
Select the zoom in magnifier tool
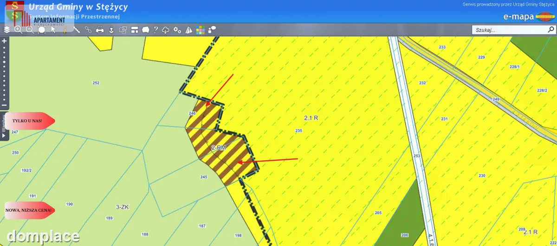tap(18, 30)
